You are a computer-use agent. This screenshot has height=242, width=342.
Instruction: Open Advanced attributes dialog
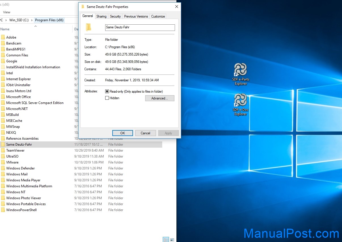tap(160, 98)
